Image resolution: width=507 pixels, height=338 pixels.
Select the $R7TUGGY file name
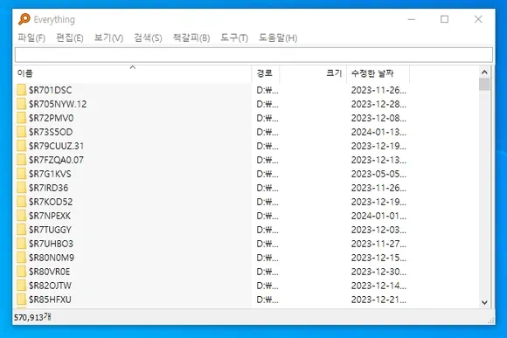[x=50, y=230]
